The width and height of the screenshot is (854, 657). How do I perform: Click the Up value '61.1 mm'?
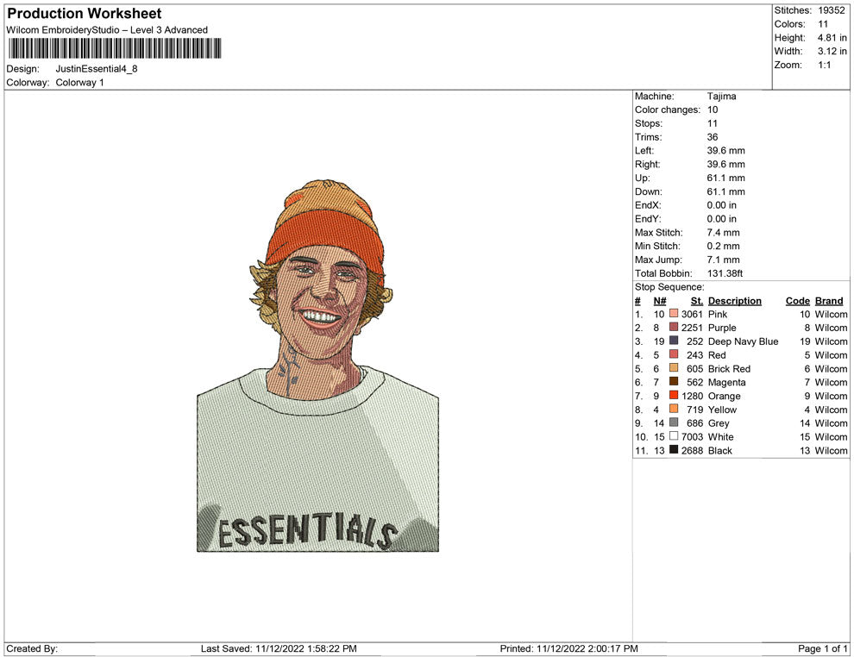point(726,178)
